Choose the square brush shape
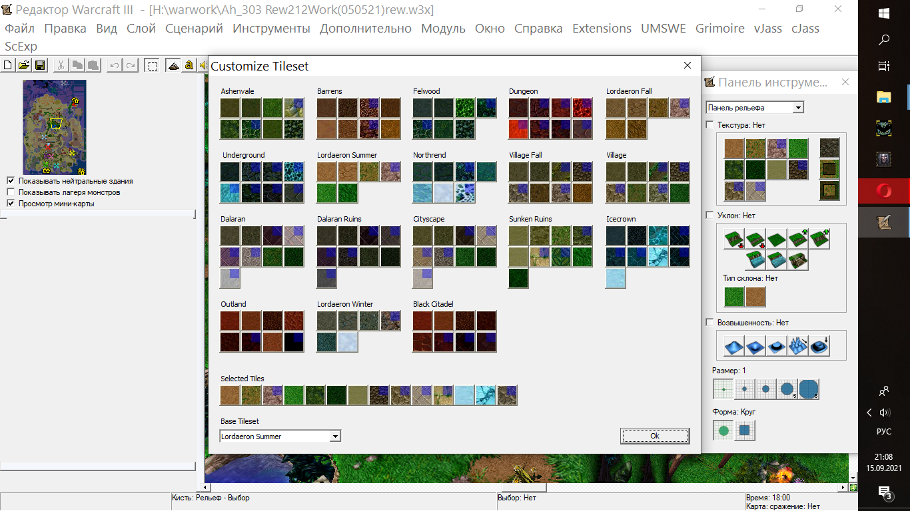The width and height of the screenshot is (910, 511). pos(745,430)
